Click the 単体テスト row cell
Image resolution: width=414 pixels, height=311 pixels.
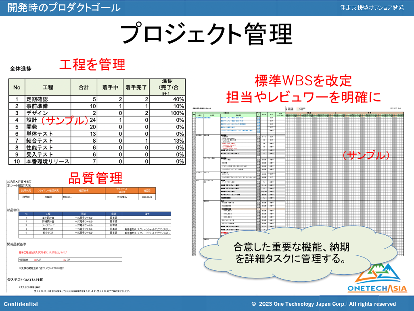tap(48, 134)
